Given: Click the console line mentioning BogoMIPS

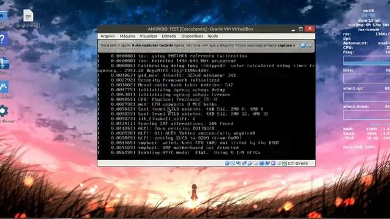Looking at the screenshot, I should tap(154, 71).
